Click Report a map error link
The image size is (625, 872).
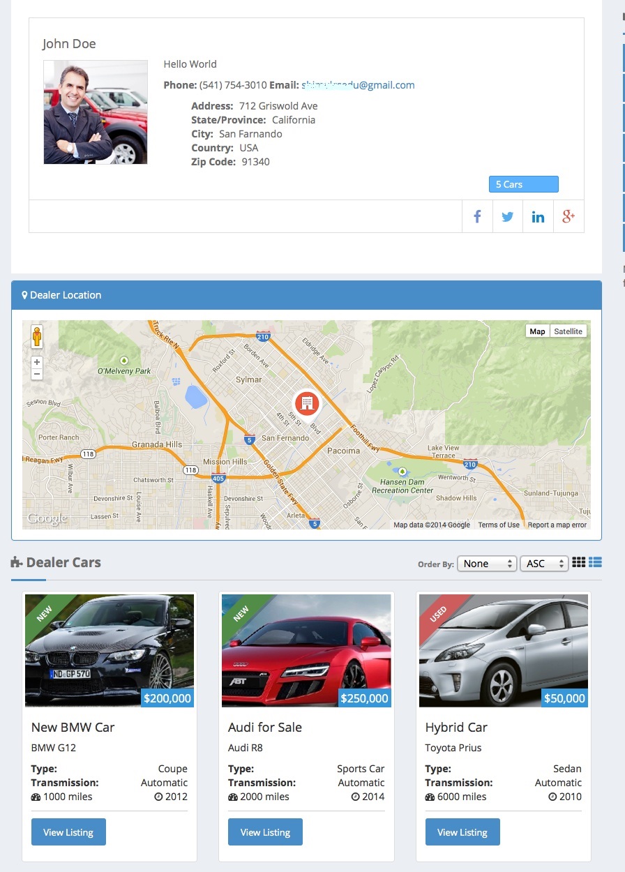point(557,525)
